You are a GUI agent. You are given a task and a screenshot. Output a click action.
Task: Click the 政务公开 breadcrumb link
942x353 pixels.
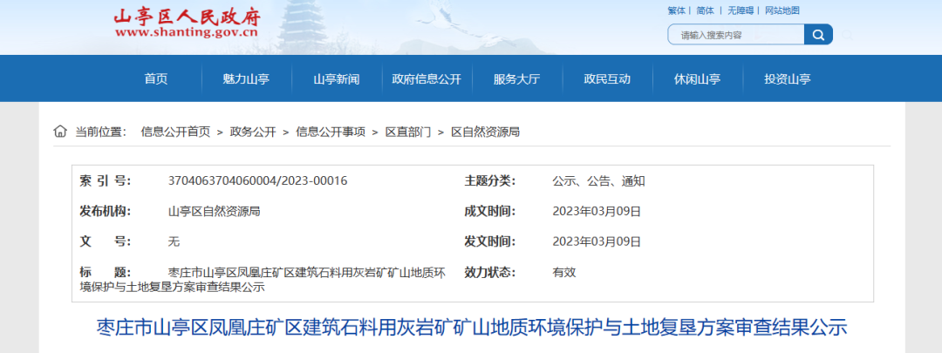[x=253, y=132]
